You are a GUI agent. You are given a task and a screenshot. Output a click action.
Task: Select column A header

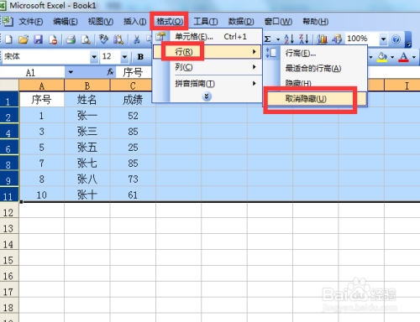coord(41,86)
